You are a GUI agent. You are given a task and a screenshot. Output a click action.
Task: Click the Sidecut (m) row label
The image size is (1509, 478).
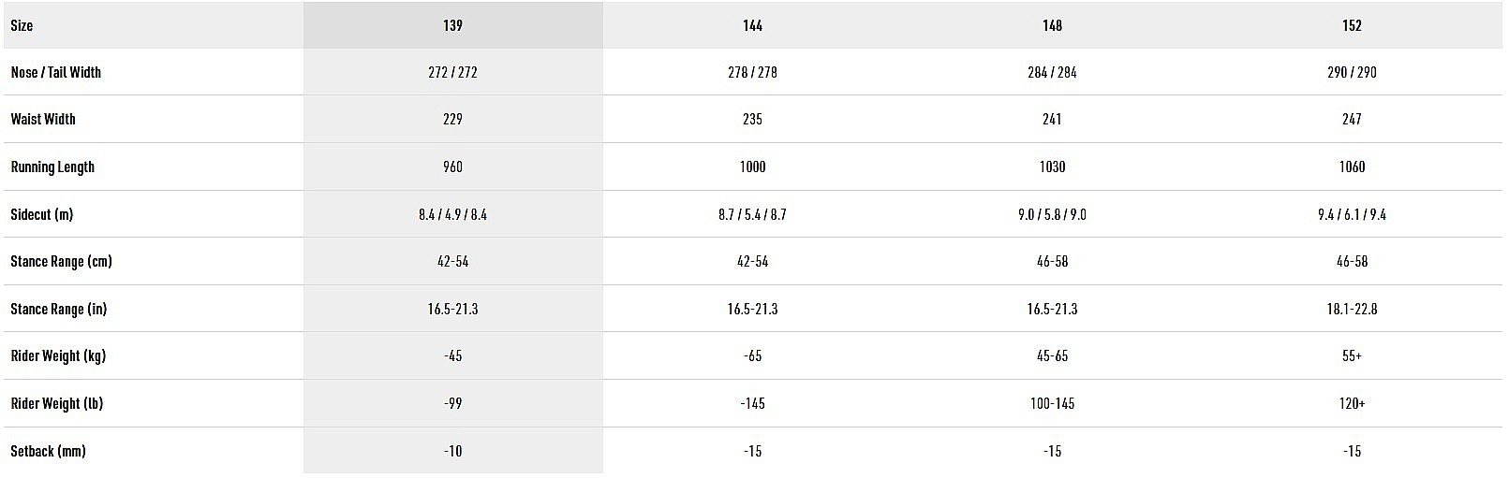pos(41,214)
